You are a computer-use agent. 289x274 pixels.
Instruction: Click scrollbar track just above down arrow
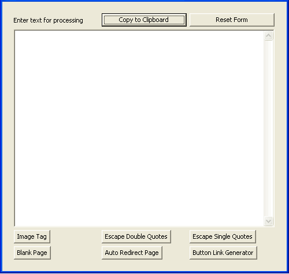click(x=268, y=213)
